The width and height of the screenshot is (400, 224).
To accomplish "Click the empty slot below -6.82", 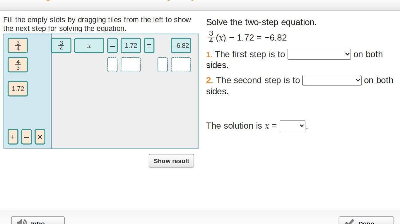I will (x=181, y=65).
